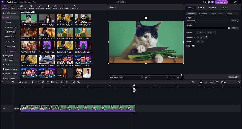Click the Diviser split button
This screenshot has width=242, height=129.
(23, 82)
